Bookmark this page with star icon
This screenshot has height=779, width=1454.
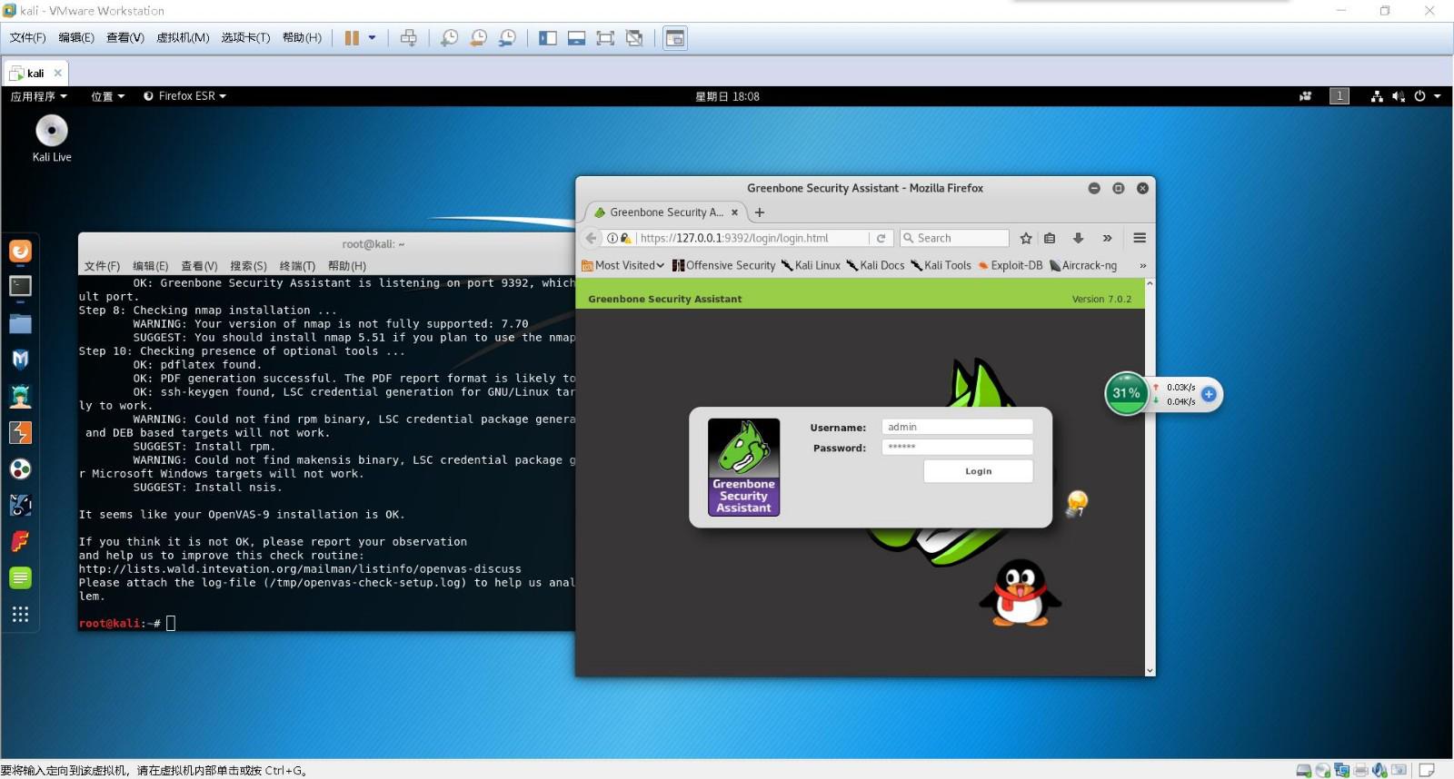tap(1026, 238)
